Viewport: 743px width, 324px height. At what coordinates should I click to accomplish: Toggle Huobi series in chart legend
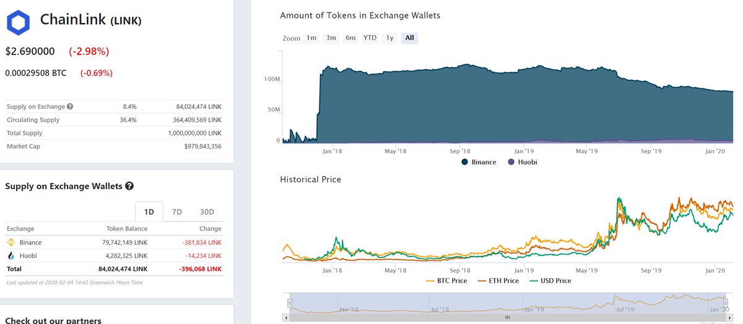coord(523,162)
